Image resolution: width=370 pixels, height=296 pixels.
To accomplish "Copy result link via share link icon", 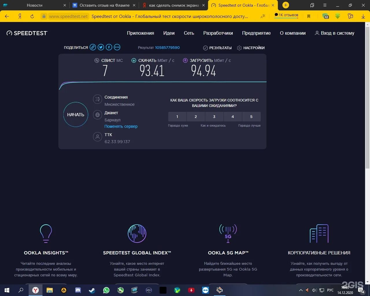I will pos(93,47).
